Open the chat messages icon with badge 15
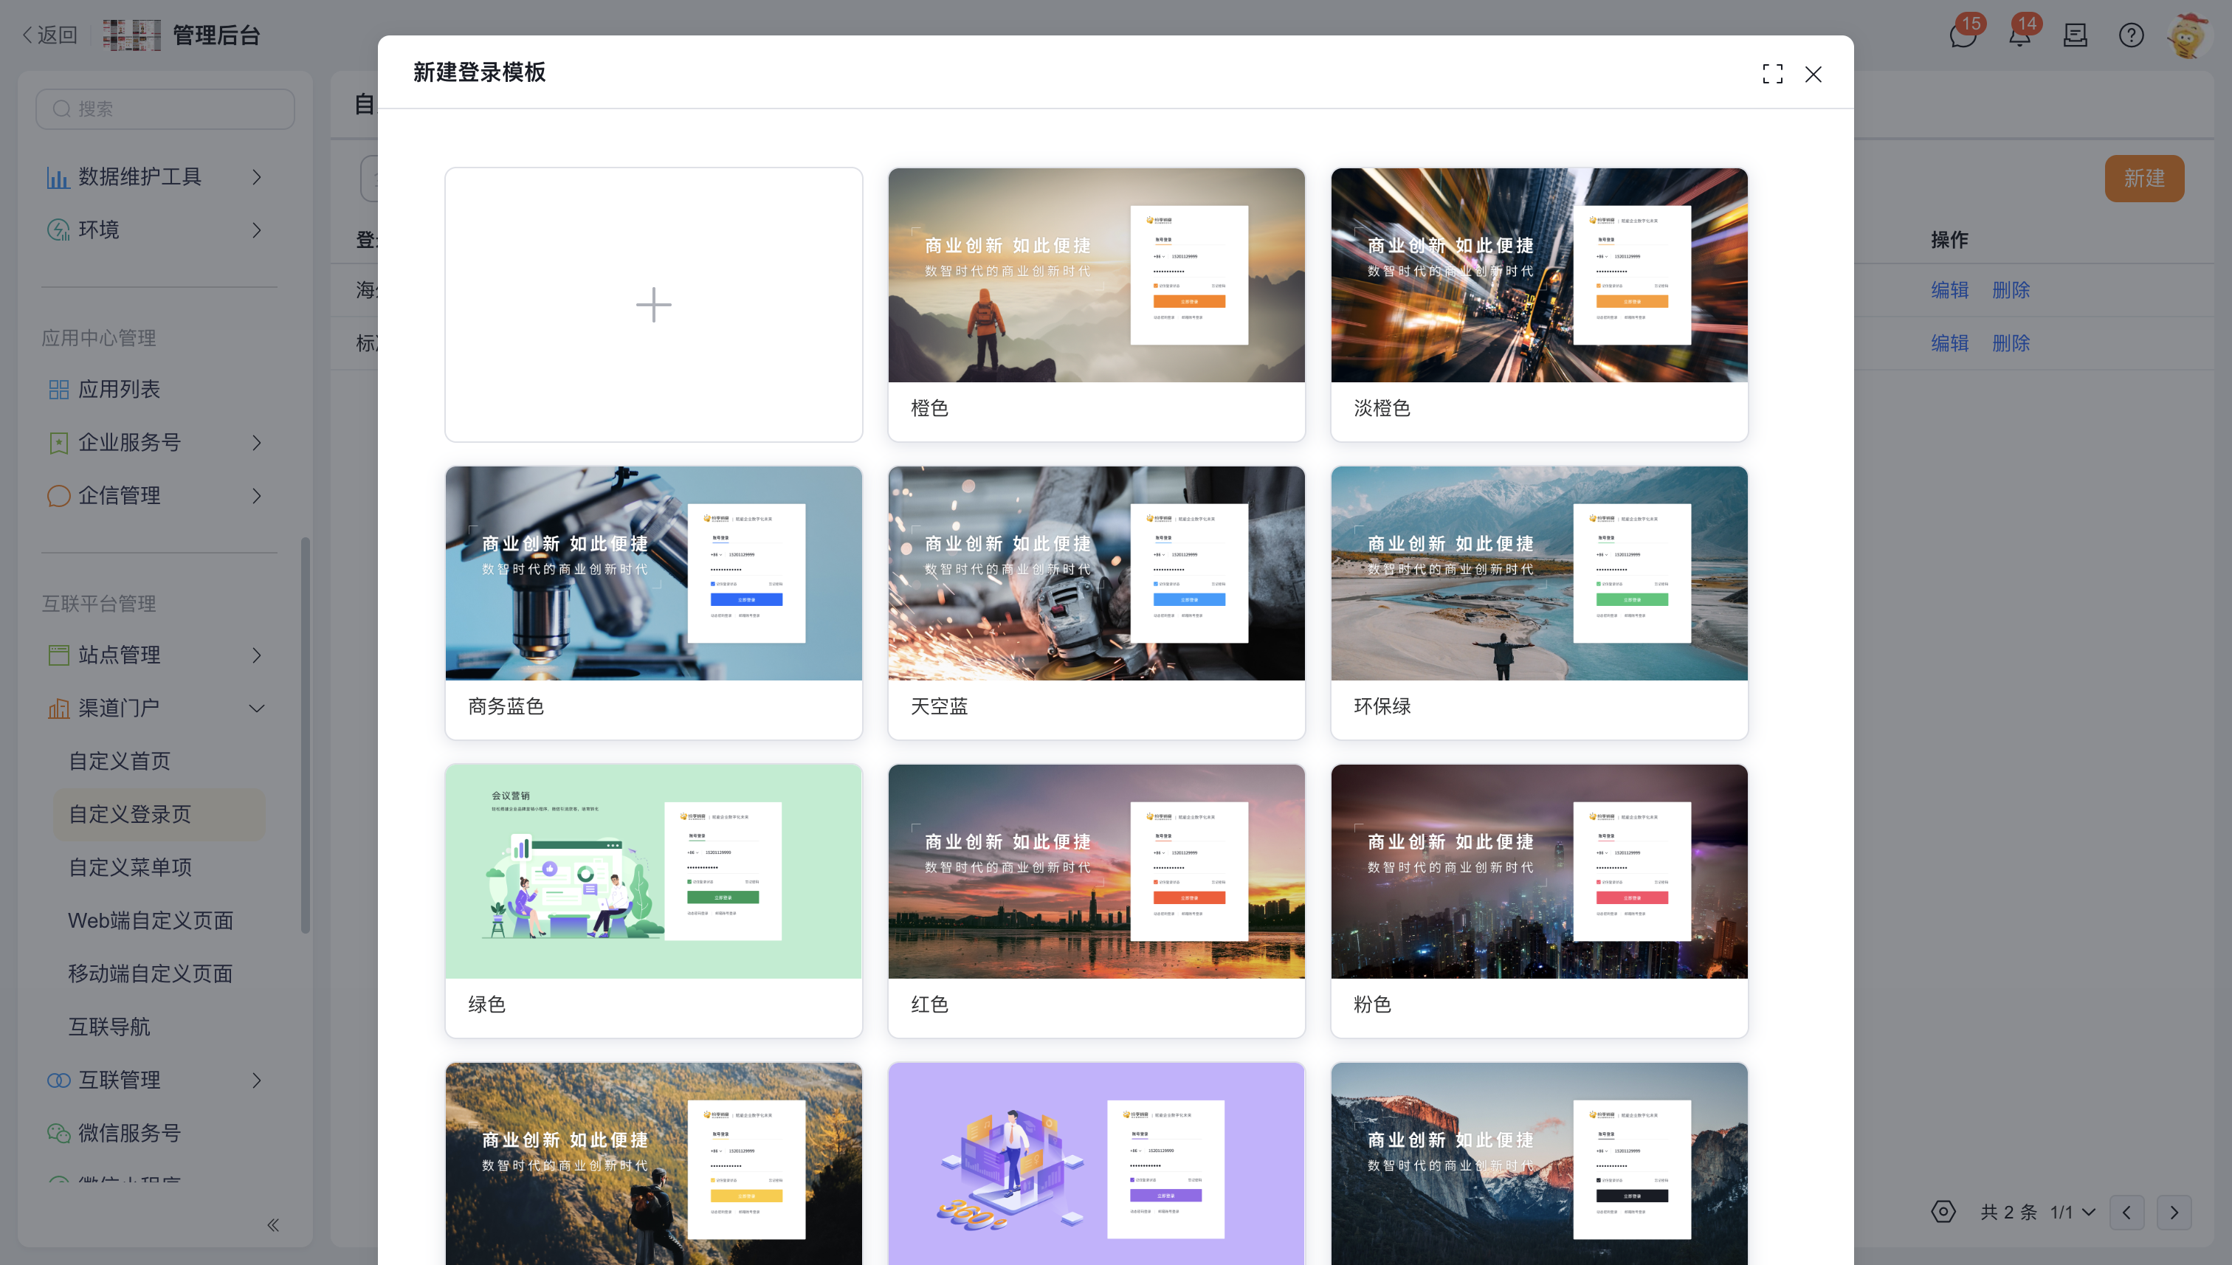 point(1963,35)
